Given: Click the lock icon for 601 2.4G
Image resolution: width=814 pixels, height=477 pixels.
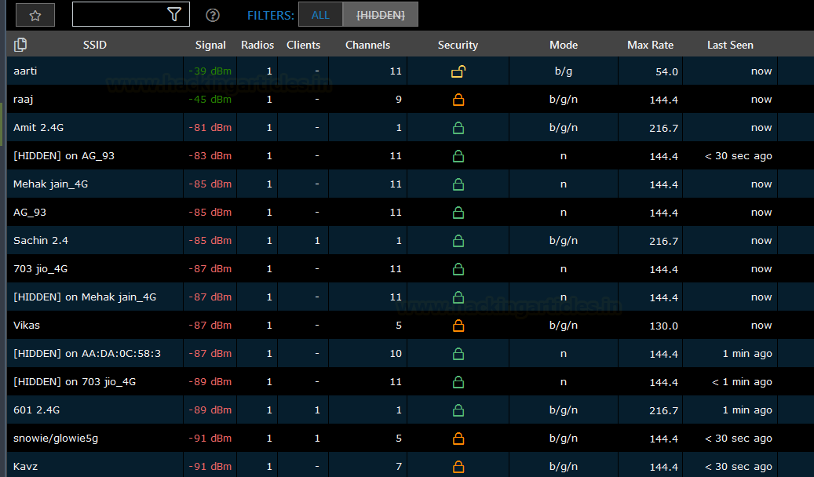Looking at the screenshot, I should 458,410.
